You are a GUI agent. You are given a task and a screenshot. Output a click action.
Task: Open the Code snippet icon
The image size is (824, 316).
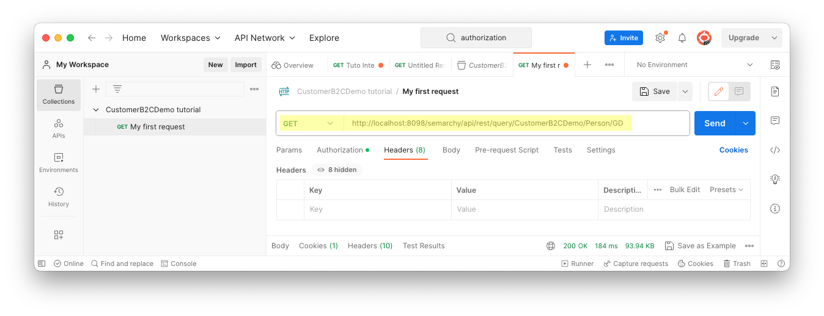point(775,150)
